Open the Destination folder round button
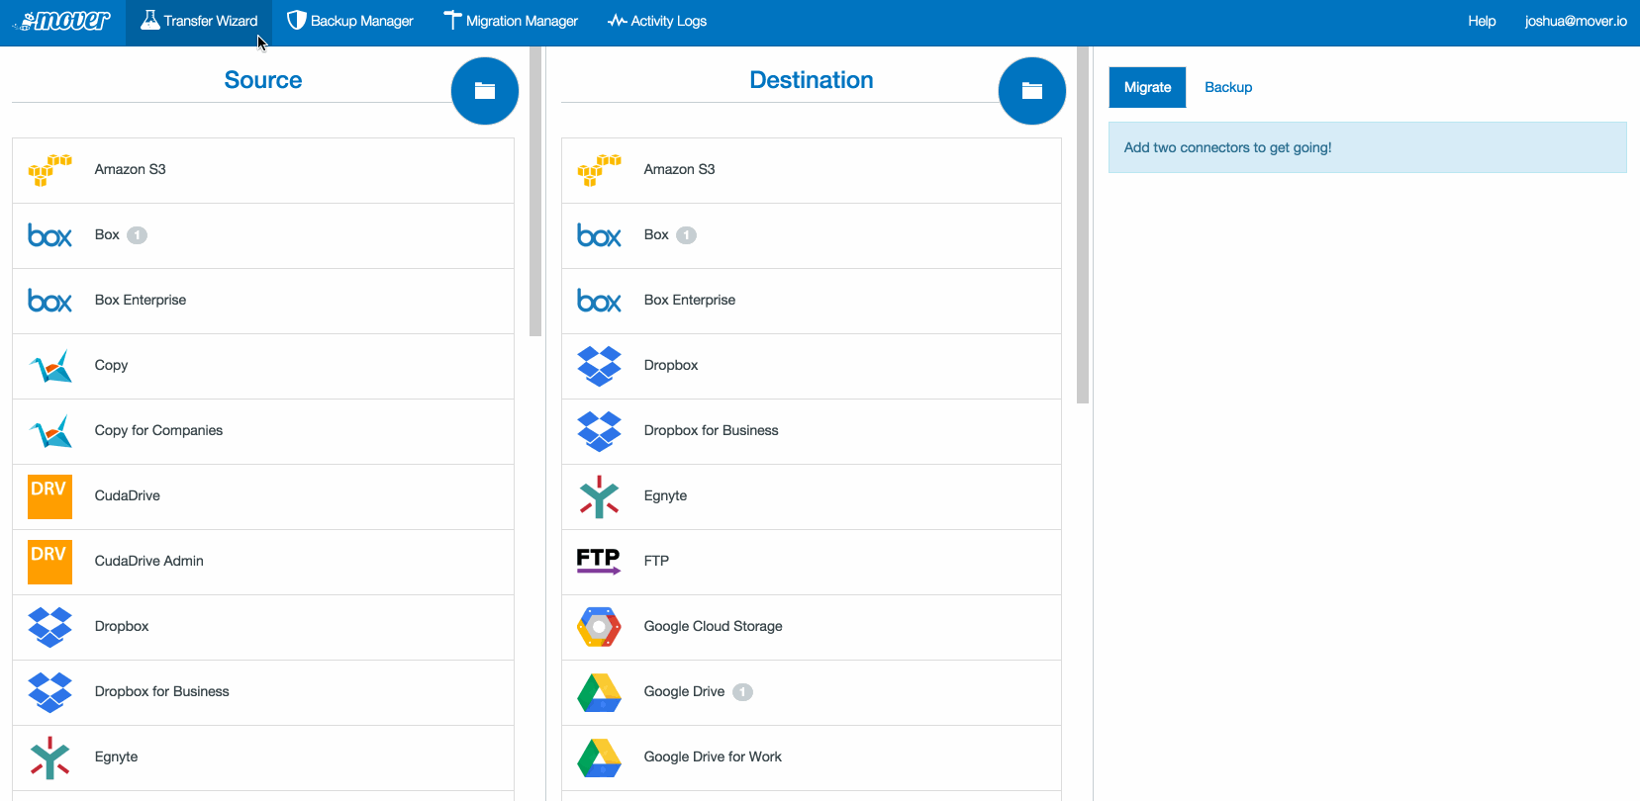 [1032, 91]
